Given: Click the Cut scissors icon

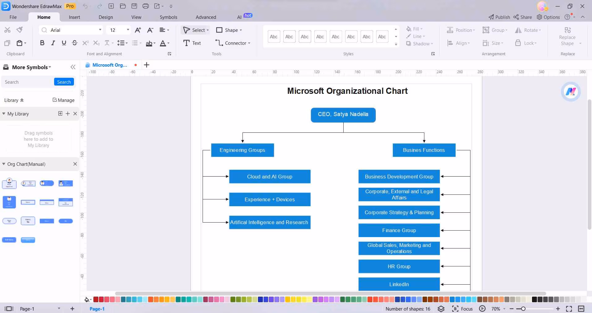Looking at the screenshot, I should (x=7, y=30).
